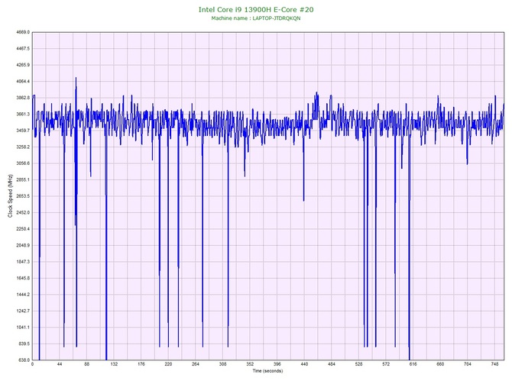
Task: Click the 748 second time axis tick
Action: 494,365
